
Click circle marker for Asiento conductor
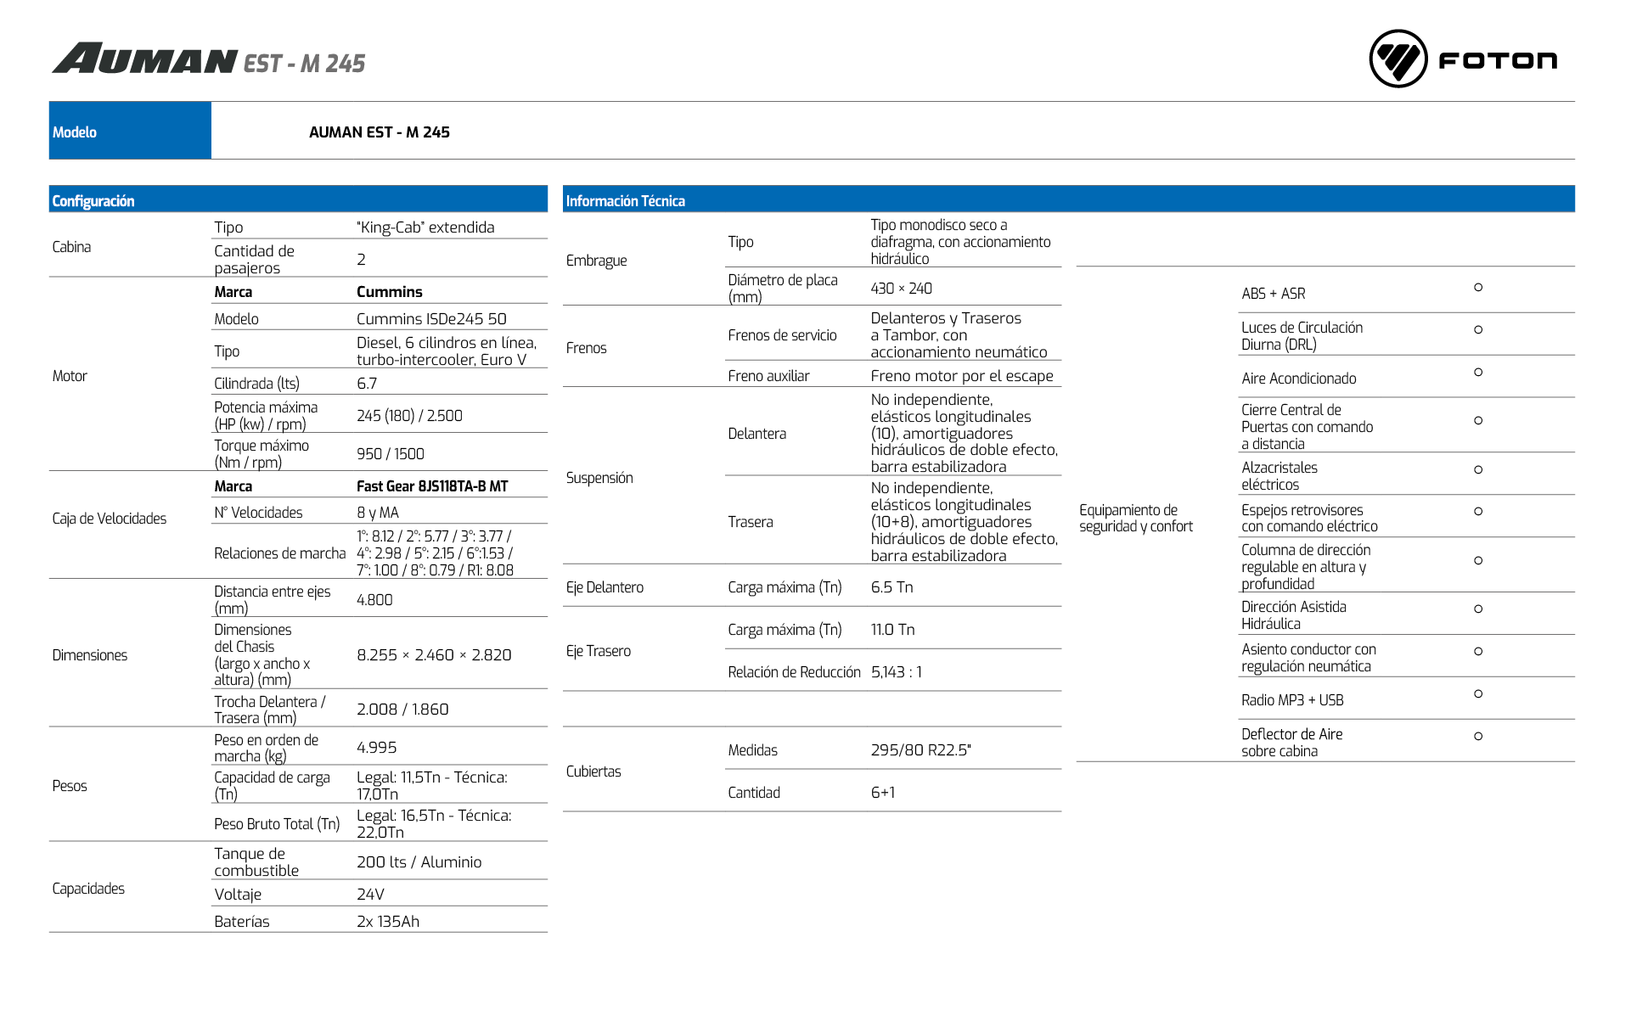coord(1478,652)
